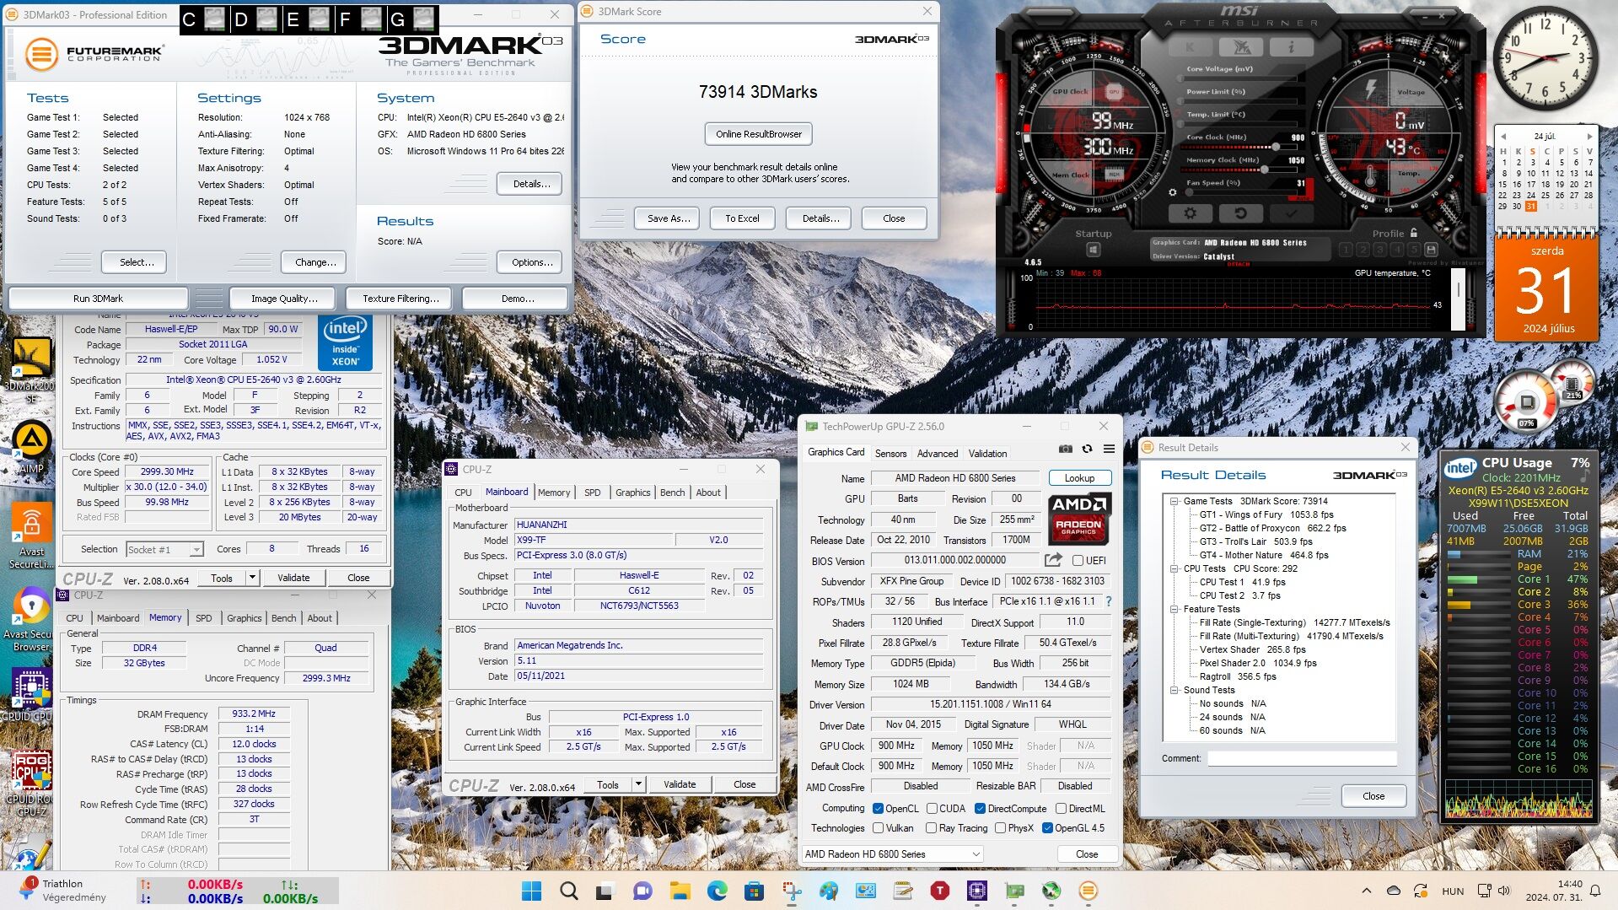Open SPD tab in mainboard CPU-Z window

592,493
